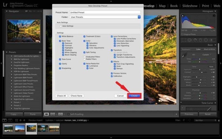Toggle the Process Version checkbox
Viewport: 222px width, 139px height.
[112, 73]
